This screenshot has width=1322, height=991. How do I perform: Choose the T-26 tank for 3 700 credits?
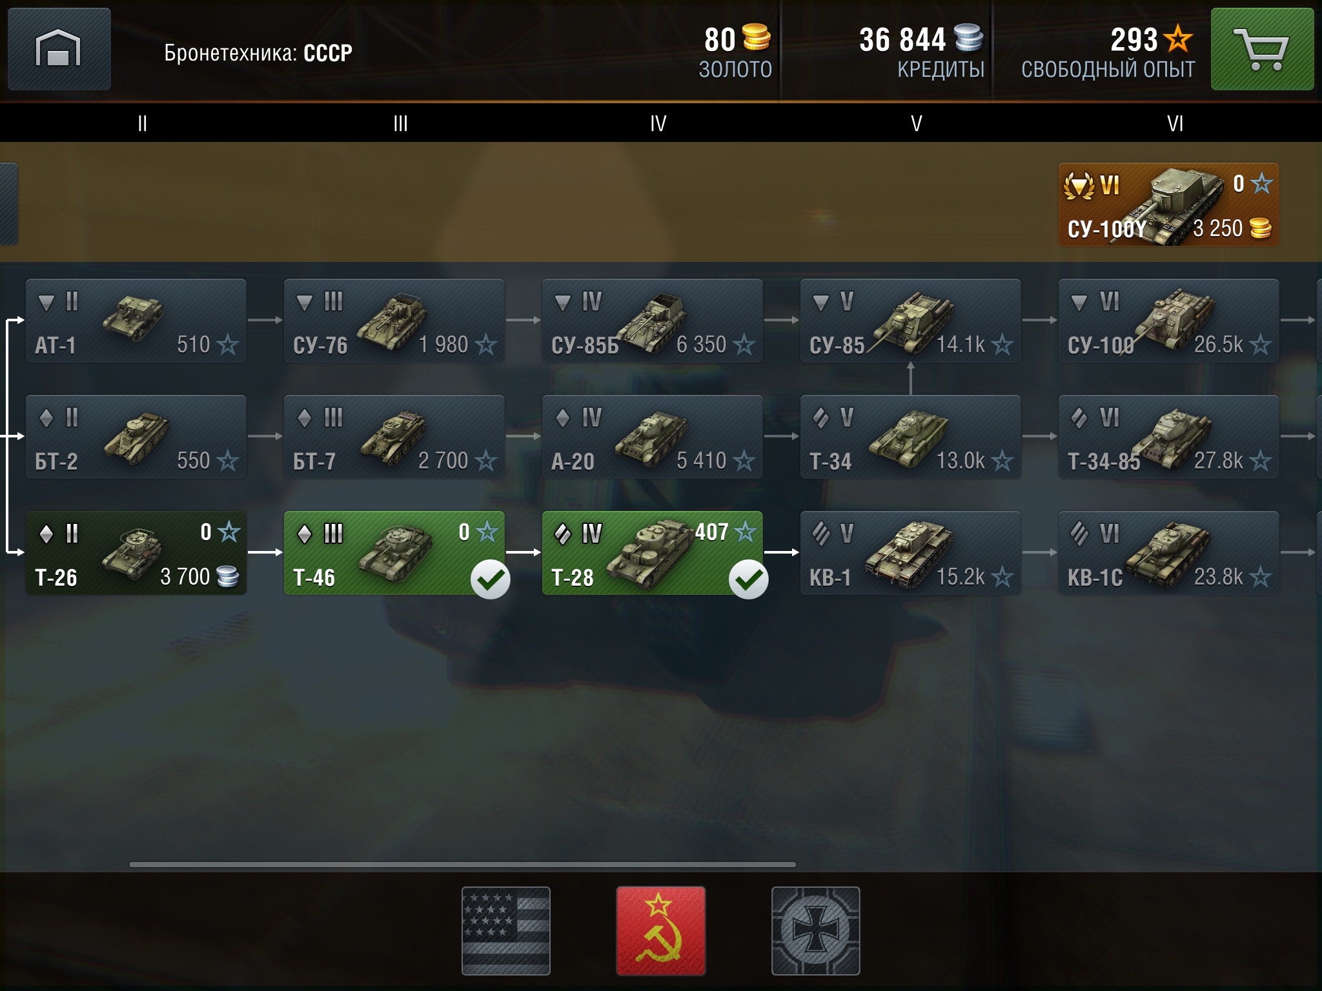tap(136, 553)
